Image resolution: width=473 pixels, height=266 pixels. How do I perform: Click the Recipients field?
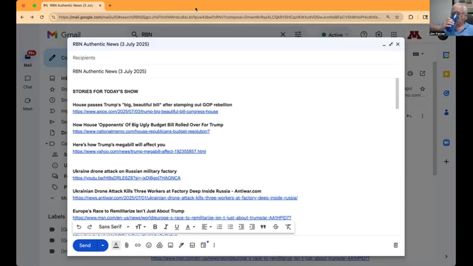point(236,58)
